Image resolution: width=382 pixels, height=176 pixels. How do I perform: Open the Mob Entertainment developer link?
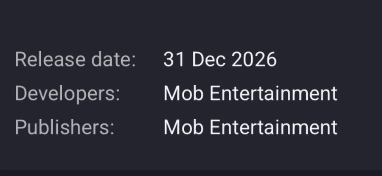click(x=250, y=93)
